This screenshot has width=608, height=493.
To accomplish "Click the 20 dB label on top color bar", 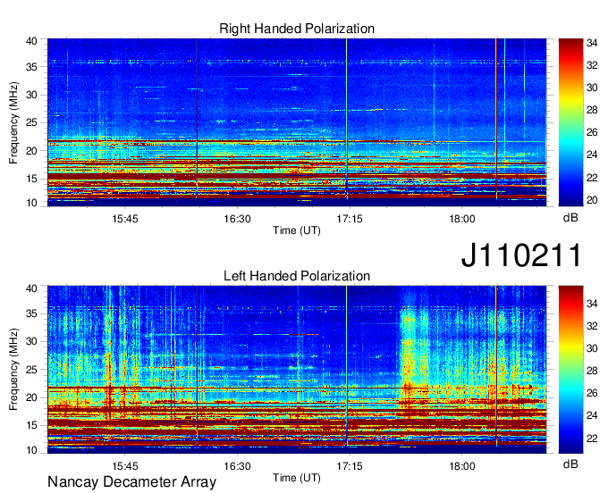I will click(592, 200).
